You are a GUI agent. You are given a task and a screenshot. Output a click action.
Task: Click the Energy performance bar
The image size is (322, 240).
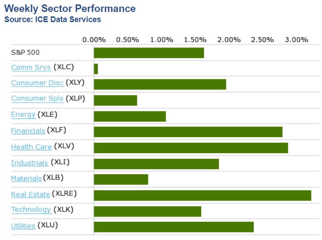pos(130,116)
